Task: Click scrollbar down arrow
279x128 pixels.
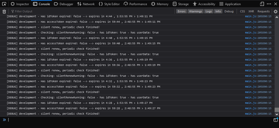Action: coord(276,114)
